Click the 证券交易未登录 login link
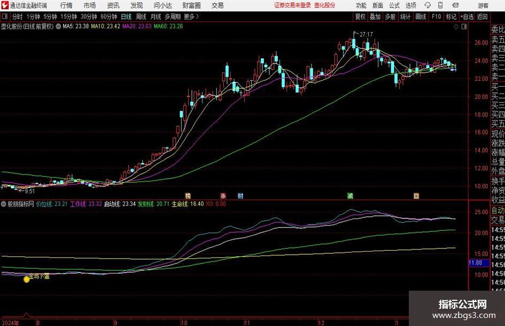505x326 pixels. (x=292, y=5)
